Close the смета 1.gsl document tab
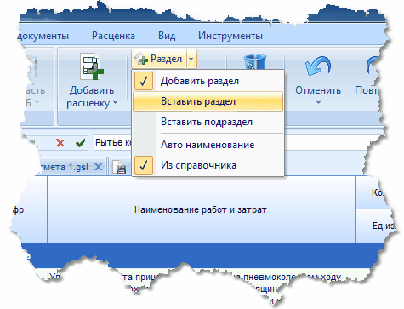Image resolution: width=404 pixels, height=309 pixels. (98, 167)
